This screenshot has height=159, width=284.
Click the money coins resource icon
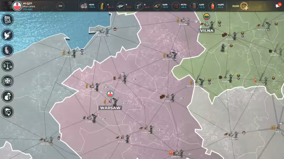[84, 6]
